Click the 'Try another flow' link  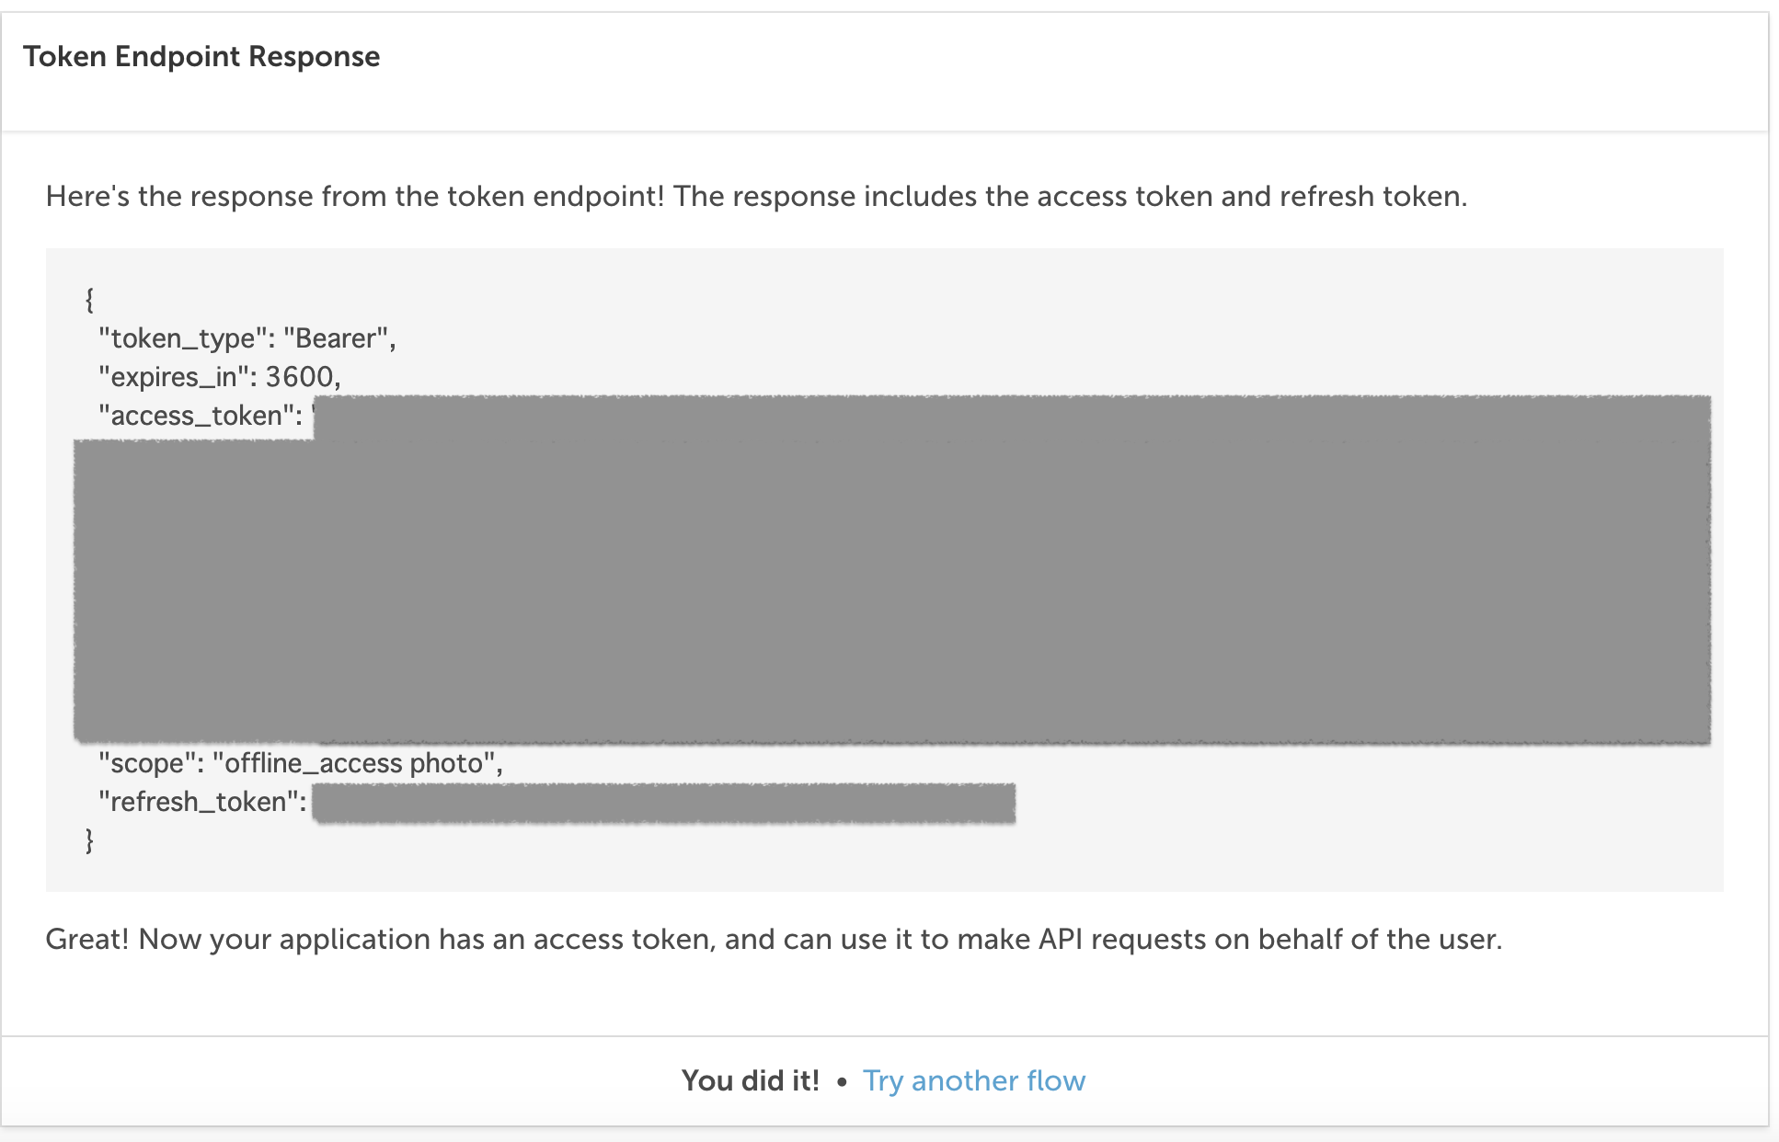(x=974, y=1080)
